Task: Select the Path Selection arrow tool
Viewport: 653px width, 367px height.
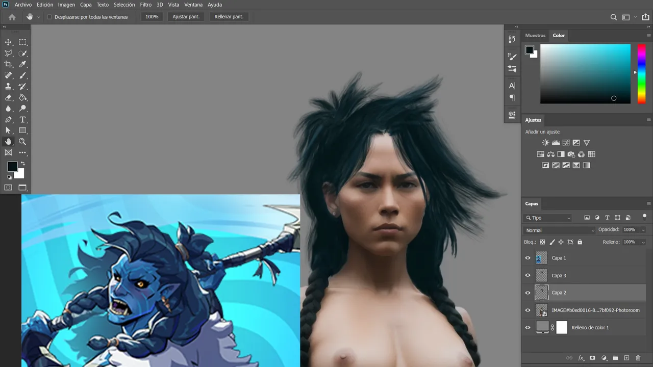Action: click(x=8, y=130)
